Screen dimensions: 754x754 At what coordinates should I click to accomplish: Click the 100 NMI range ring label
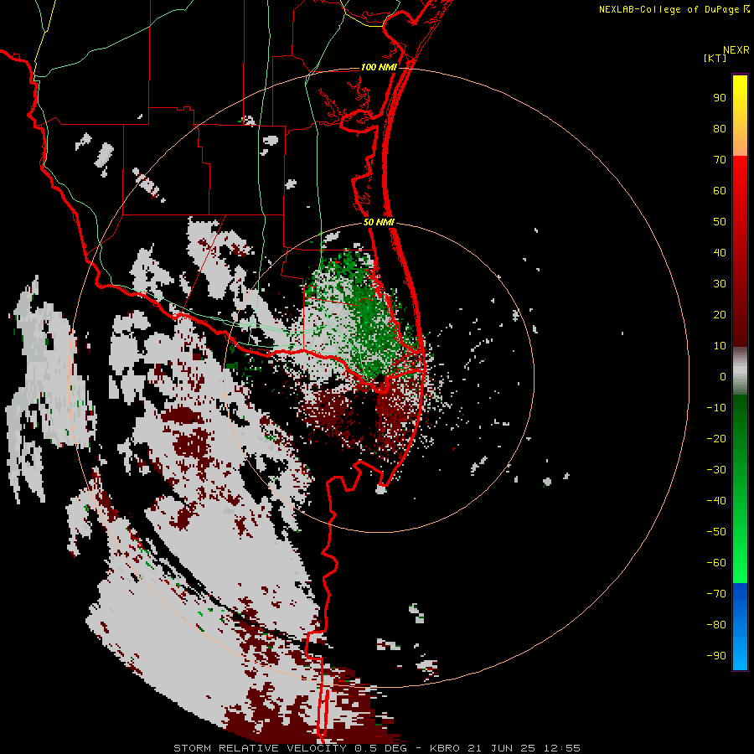click(x=379, y=67)
